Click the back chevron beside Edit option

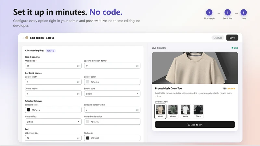23,38
